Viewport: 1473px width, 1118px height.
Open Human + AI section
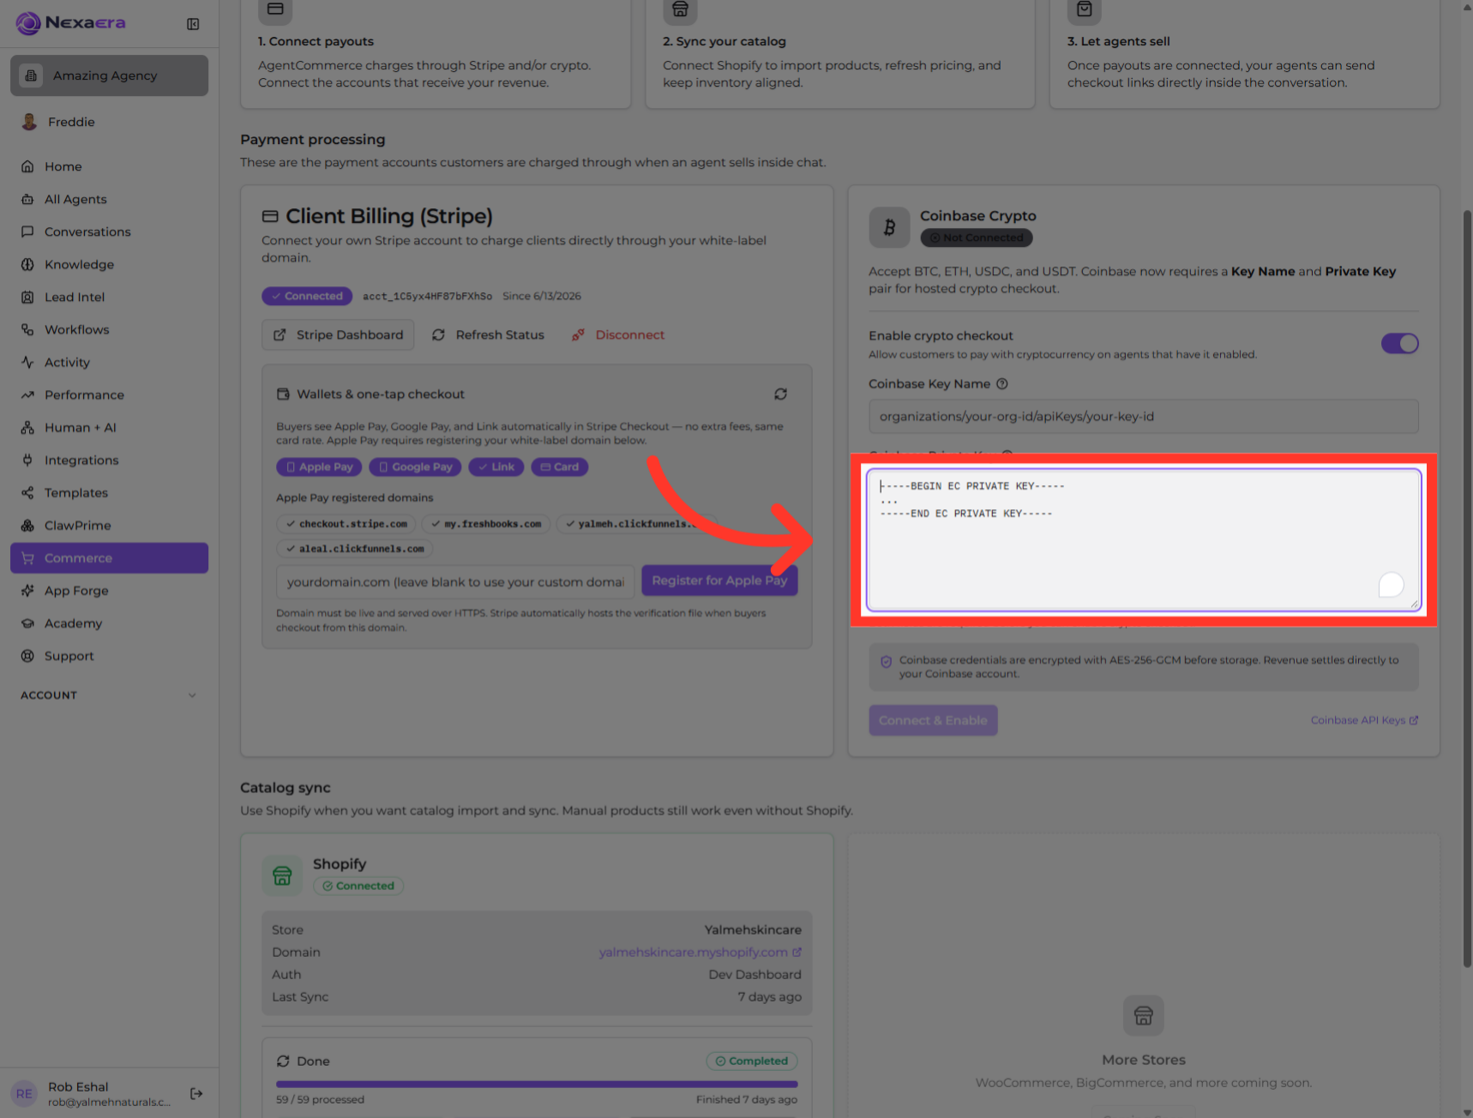[109, 427]
